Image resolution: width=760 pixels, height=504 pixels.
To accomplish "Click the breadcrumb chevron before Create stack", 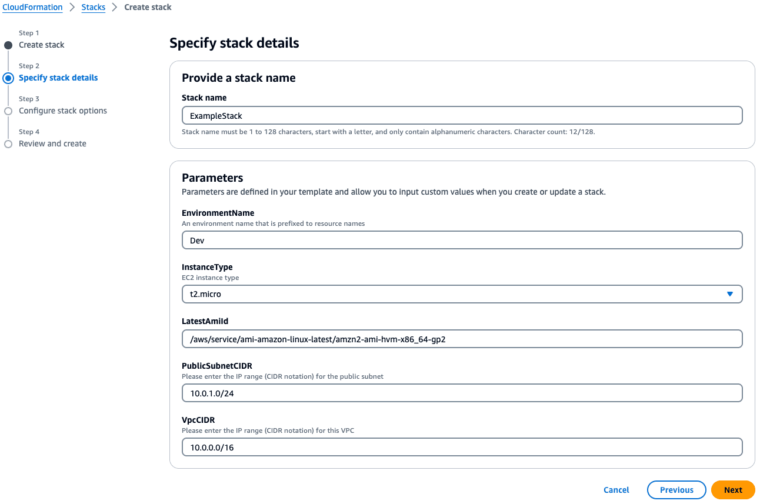I will 114,7.
